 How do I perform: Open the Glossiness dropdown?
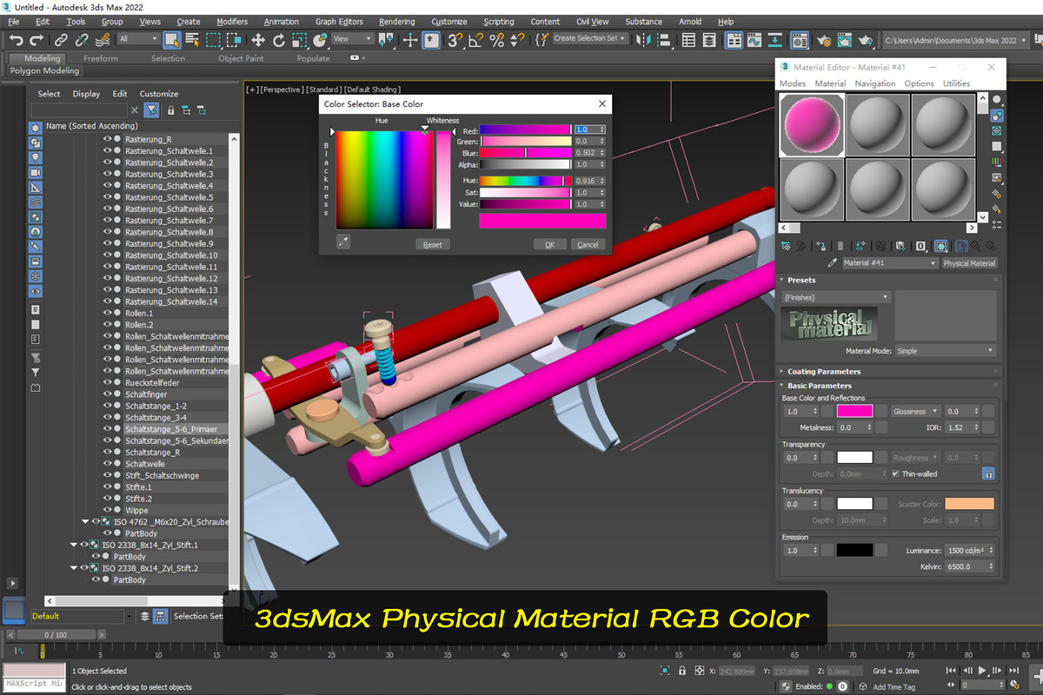tap(915, 412)
